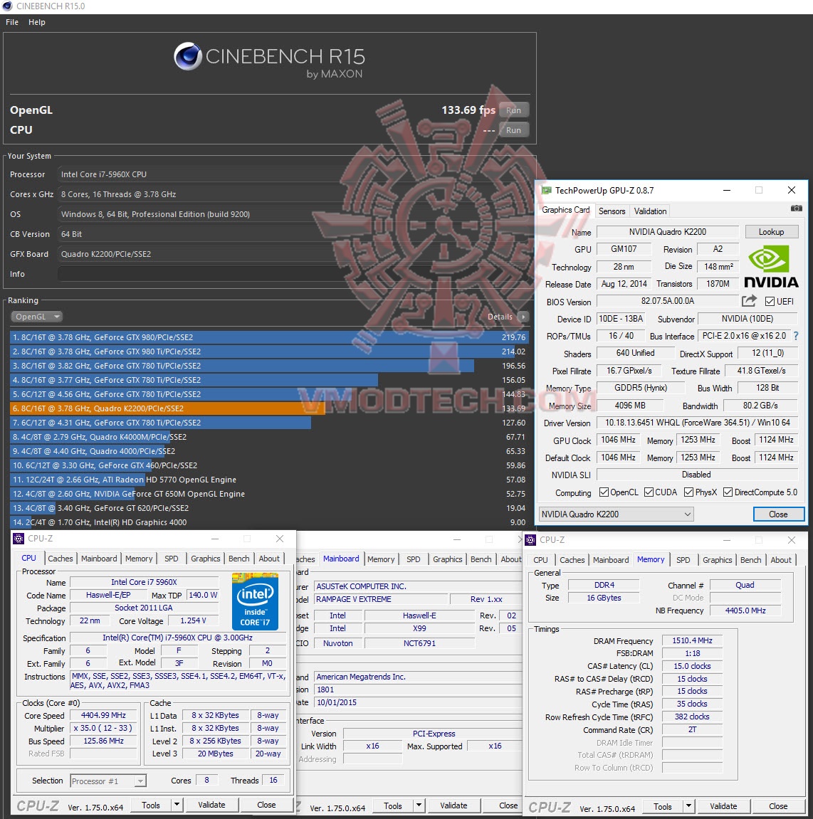The height and width of the screenshot is (819, 813).
Task: Open the File menu in Cinebench
Action: [12, 22]
